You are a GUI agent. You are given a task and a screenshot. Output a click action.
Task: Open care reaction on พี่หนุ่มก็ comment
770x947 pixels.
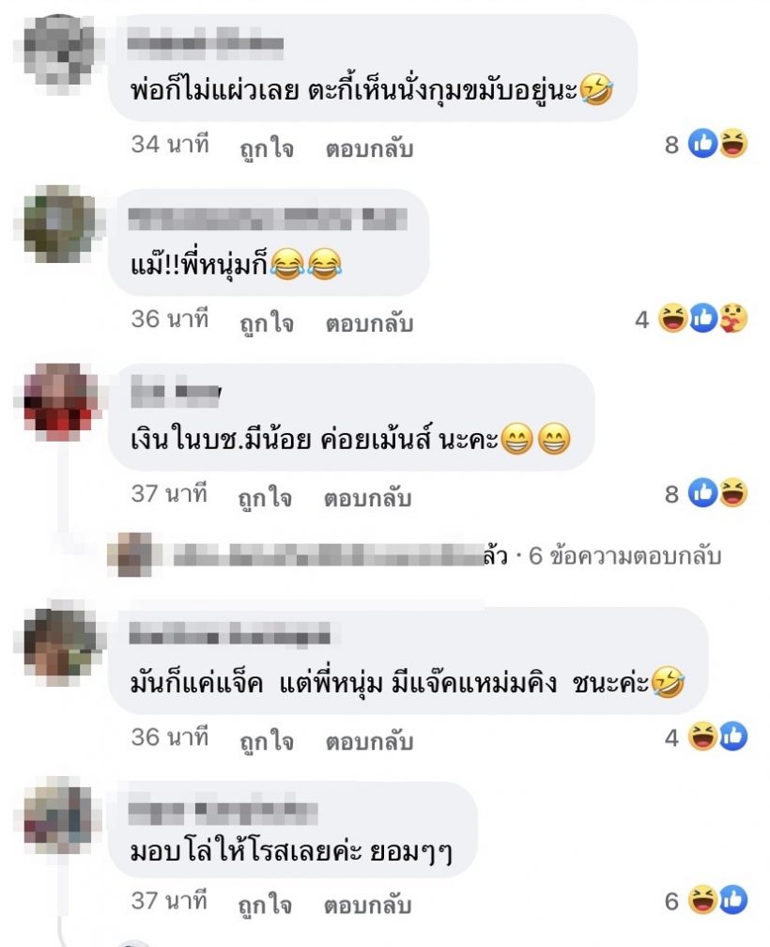pos(733,318)
